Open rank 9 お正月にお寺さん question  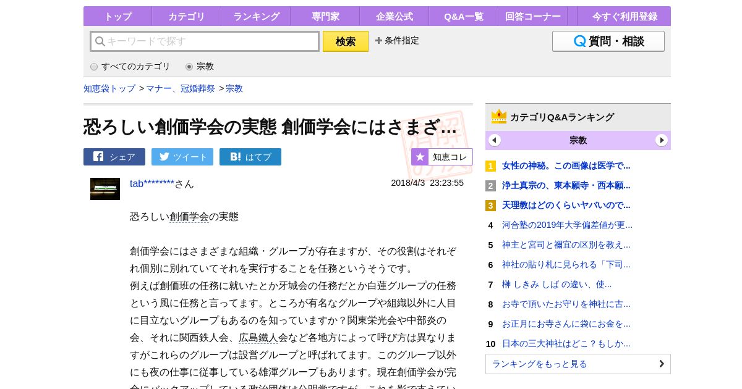point(566,324)
